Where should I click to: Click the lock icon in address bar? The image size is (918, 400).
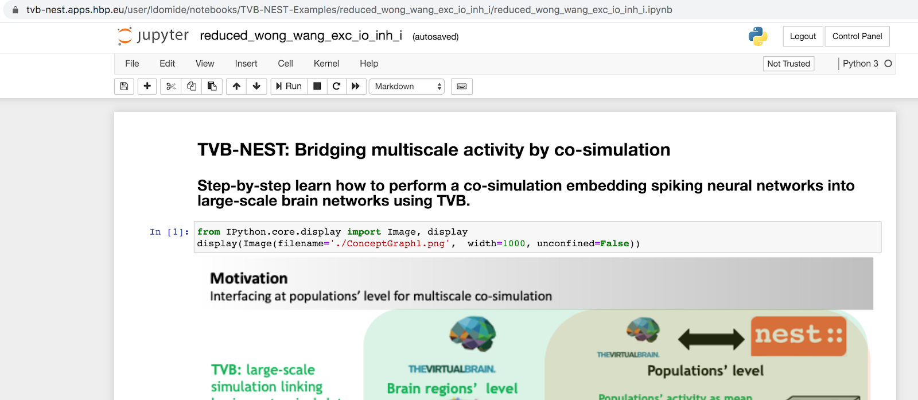coord(15,10)
